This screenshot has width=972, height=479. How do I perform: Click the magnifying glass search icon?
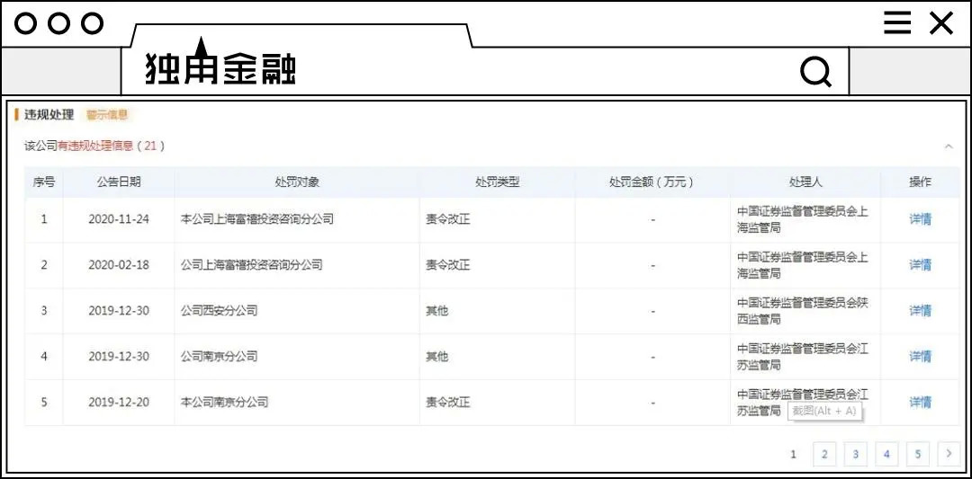pyautogui.click(x=815, y=72)
